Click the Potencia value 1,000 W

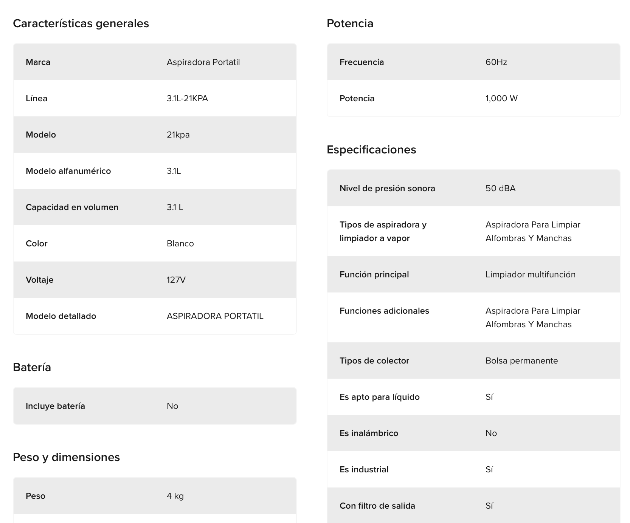coord(501,98)
